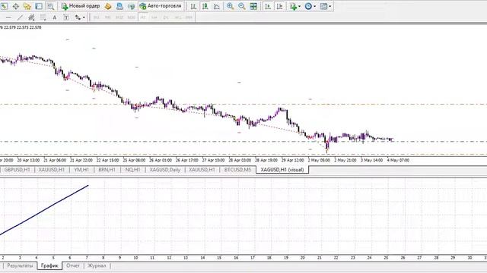Select the text 'A' drawing tool
Image resolution: width=487 pixels, height=273 pixels.
coord(54,17)
